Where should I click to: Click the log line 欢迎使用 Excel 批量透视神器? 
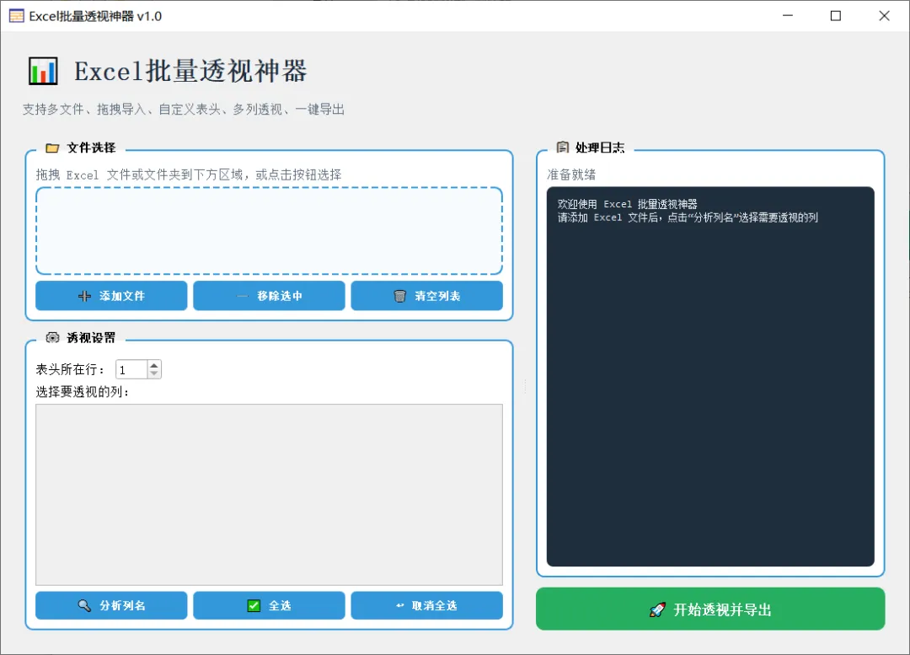(x=628, y=204)
